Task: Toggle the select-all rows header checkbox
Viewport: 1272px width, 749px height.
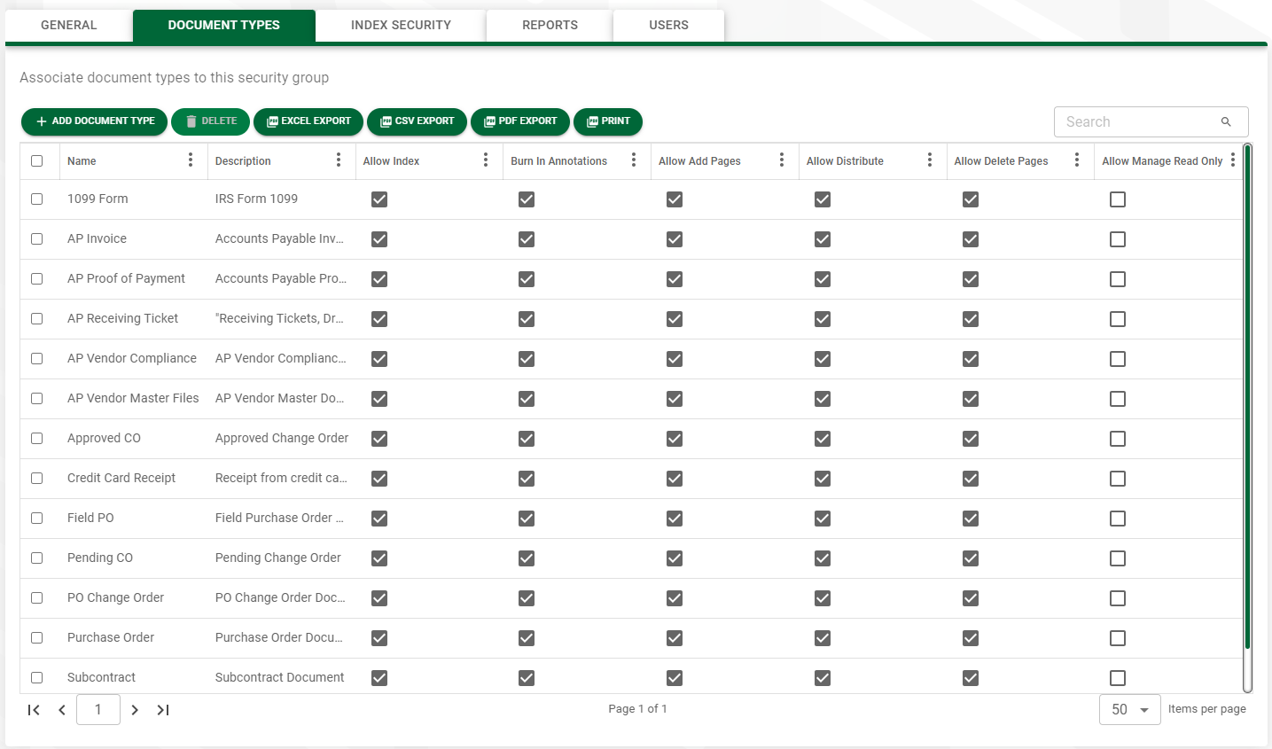Action: click(x=37, y=161)
